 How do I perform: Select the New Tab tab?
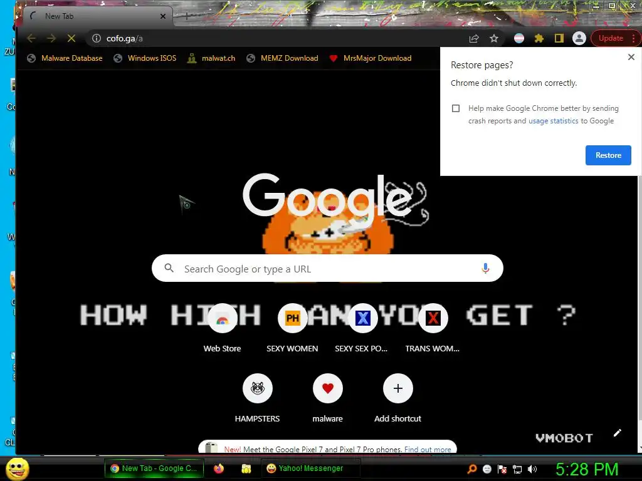click(98, 16)
